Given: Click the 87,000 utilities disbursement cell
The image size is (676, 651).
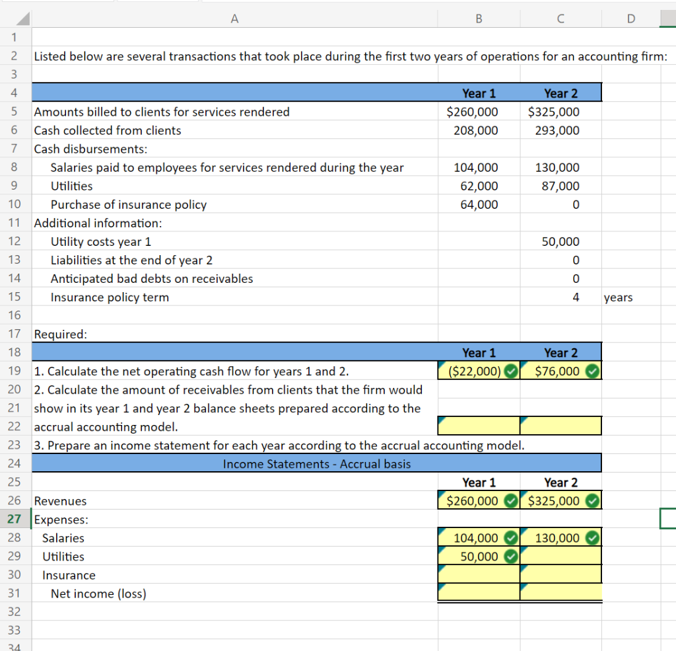Looking at the screenshot, I should (560, 186).
